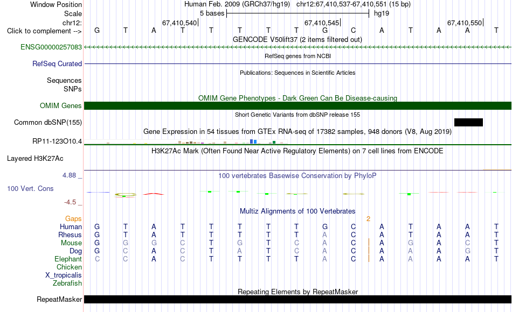Image resolution: width=512 pixels, height=312 pixels.
Task: Click the RefSeq genes from NCBI title
Action: [297, 56]
